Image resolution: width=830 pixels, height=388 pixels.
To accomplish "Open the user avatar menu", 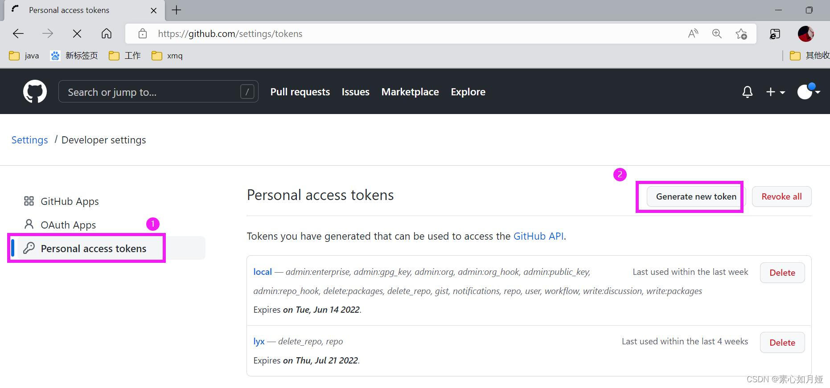I will pos(809,91).
